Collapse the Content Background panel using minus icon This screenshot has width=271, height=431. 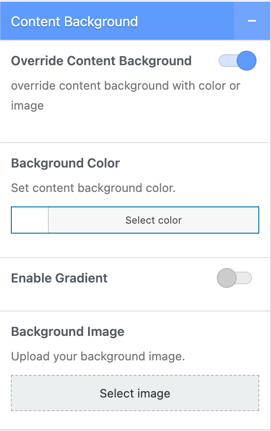252,21
